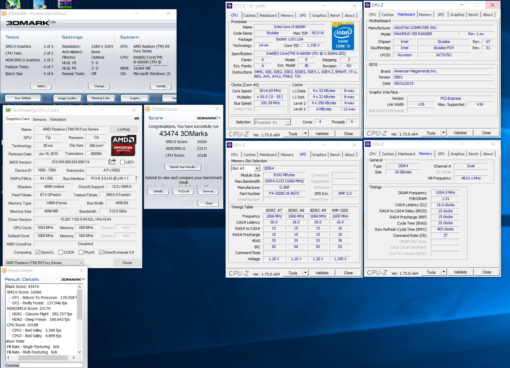
Task: Click the Run 3DMark button
Action: [x=23, y=98]
